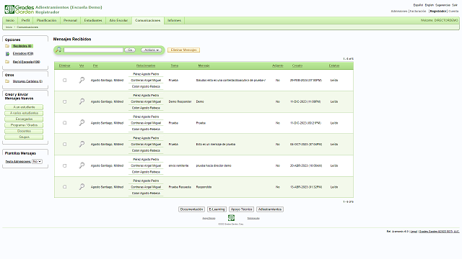View the Demo Responder message
Viewport: 462px width, 259px height.
[x=82, y=101]
